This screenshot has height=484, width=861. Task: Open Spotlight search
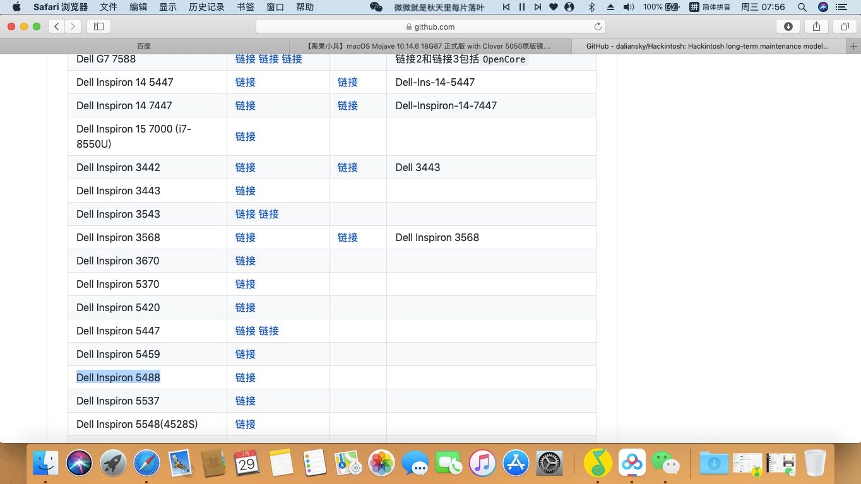click(802, 7)
